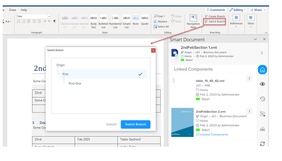Collapse the Smart Document pane chevron
282x161 pixels.
coord(255,39)
